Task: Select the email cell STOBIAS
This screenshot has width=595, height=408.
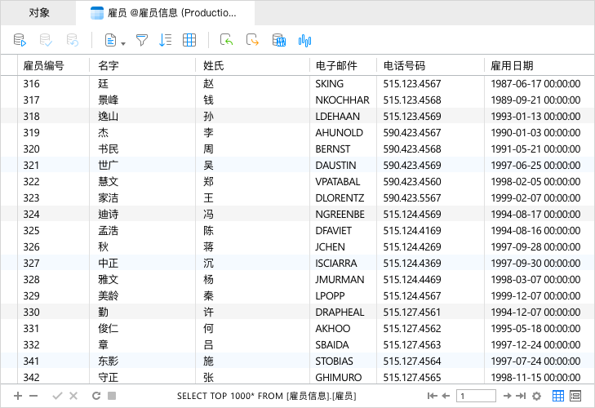Action: [343, 361]
